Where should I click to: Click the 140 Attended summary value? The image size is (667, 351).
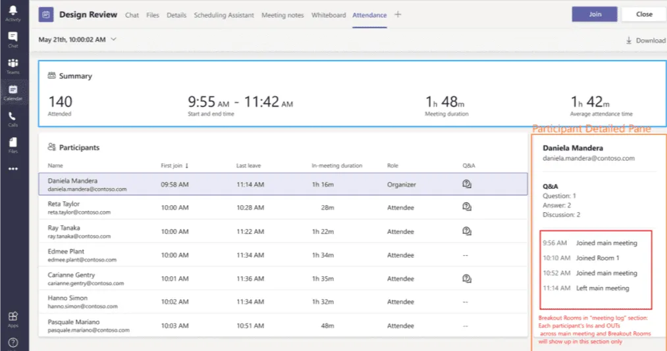[61, 102]
